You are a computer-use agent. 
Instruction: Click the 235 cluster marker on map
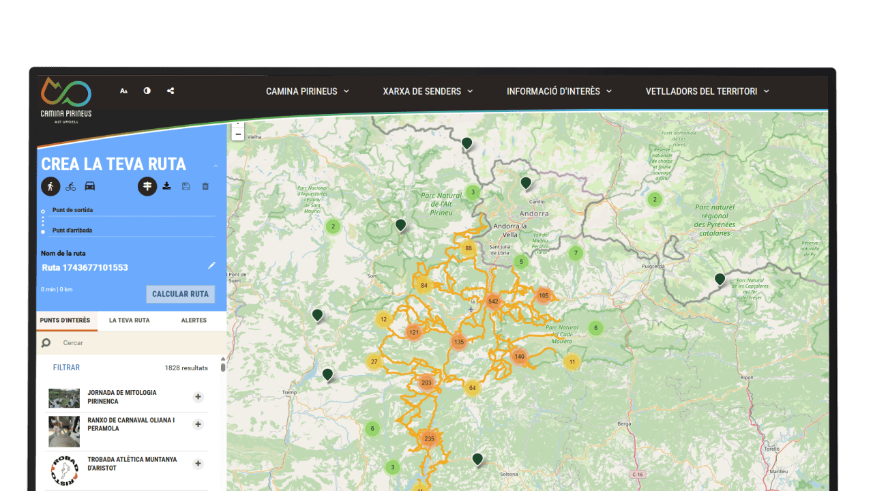429,439
